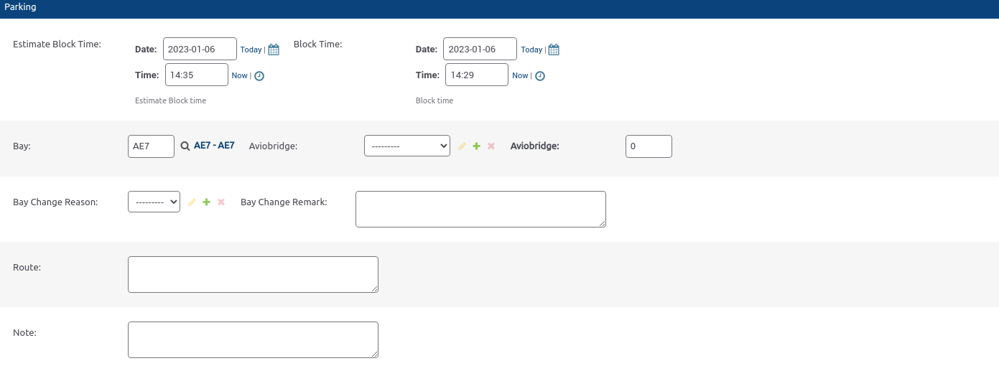Select the Aviobridge number field

[x=649, y=146]
